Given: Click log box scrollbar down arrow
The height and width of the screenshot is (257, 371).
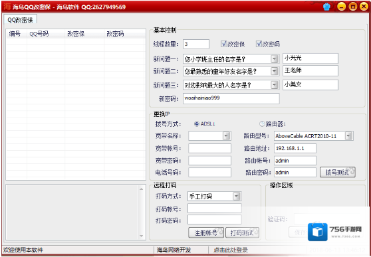Looking at the screenshot, I should (142, 236).
